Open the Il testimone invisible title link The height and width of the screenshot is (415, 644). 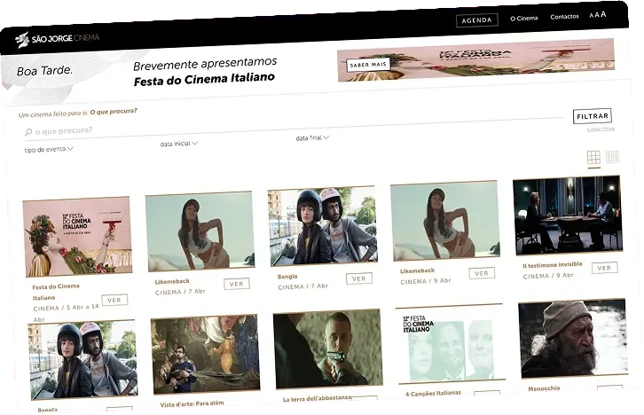point(553,265)
